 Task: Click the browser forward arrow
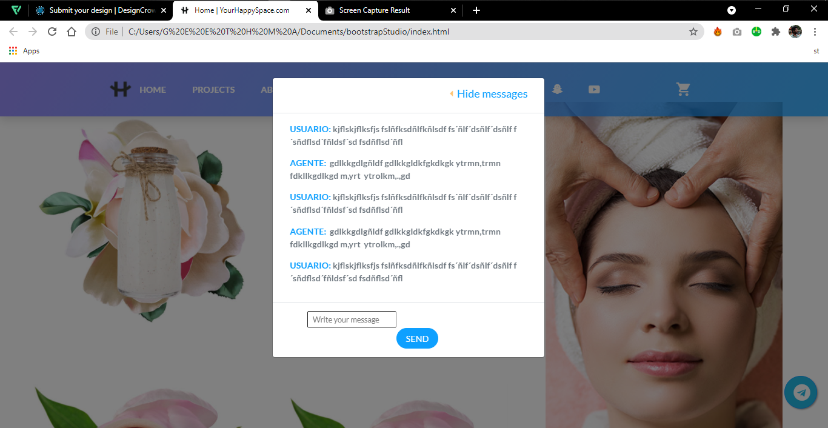click(33, 32)
